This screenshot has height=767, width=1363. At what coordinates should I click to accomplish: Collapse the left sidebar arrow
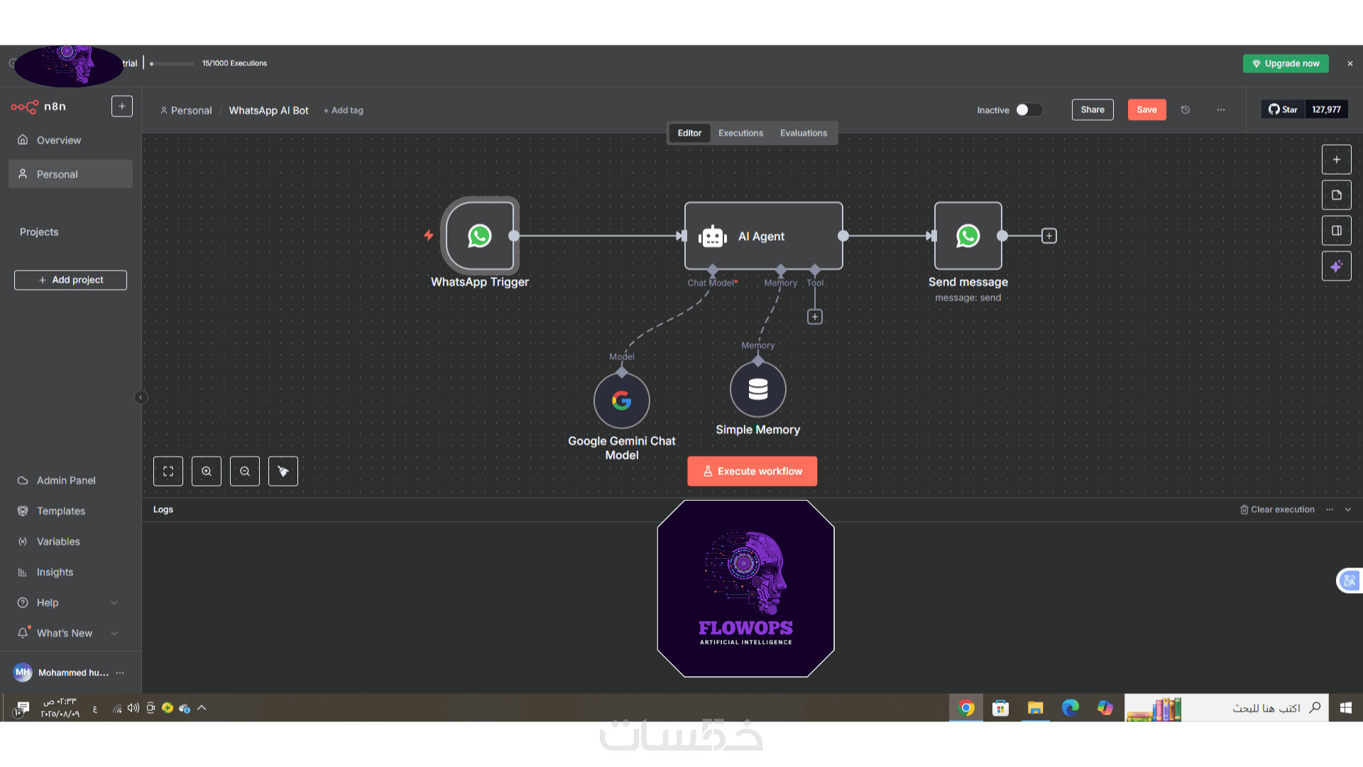[141, 398]
